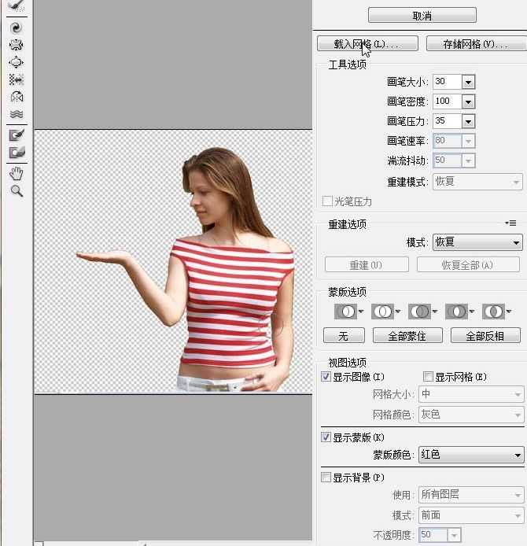Viewport: 527px width, 546px height.
Task: Click the 全部反相 button
Action: [x=485, y=336]
